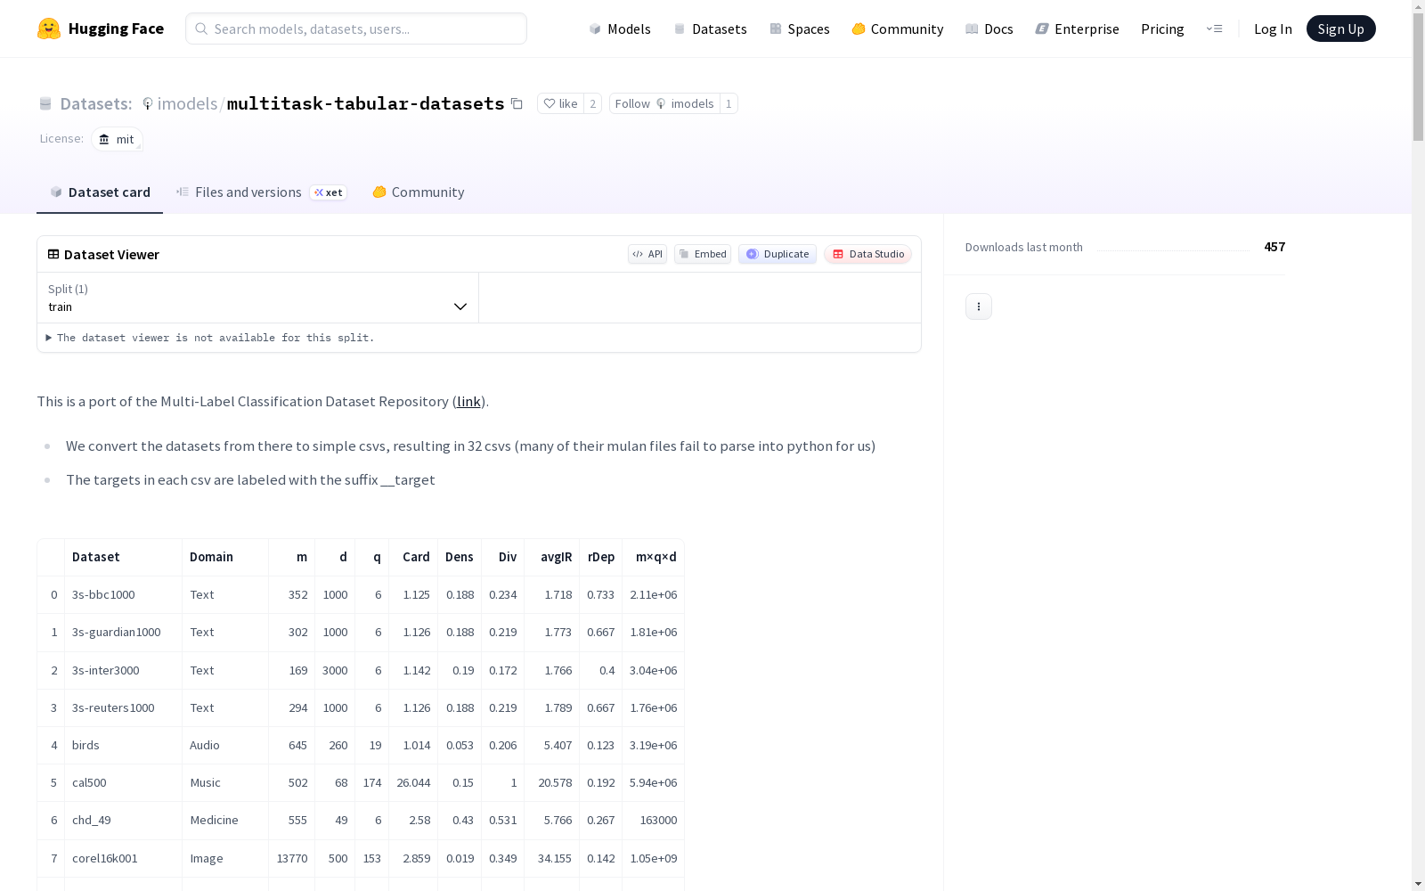Screen dimensions: 1425x891
Task: Click the three-dot more options button
Action: (x=979, y=307)
